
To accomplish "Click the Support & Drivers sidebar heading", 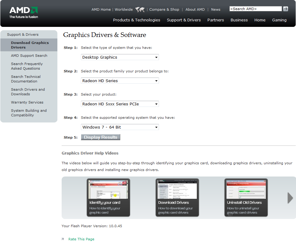I will coord(23,35).
